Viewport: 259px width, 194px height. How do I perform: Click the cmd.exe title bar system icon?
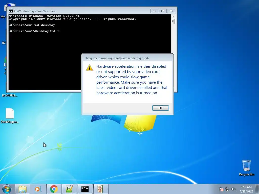pos(11,11)
